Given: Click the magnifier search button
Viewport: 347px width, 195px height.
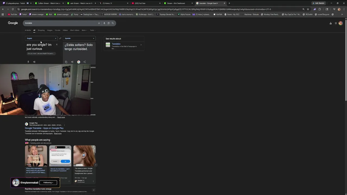Looking at the screenshot, I should point(113,23).
